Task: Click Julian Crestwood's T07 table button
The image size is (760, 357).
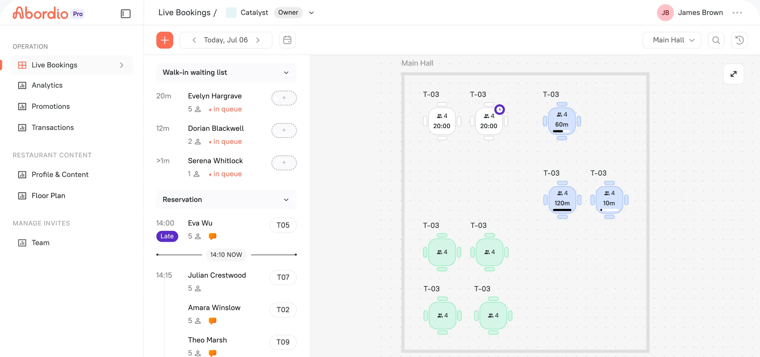Action: pos(283,277)
